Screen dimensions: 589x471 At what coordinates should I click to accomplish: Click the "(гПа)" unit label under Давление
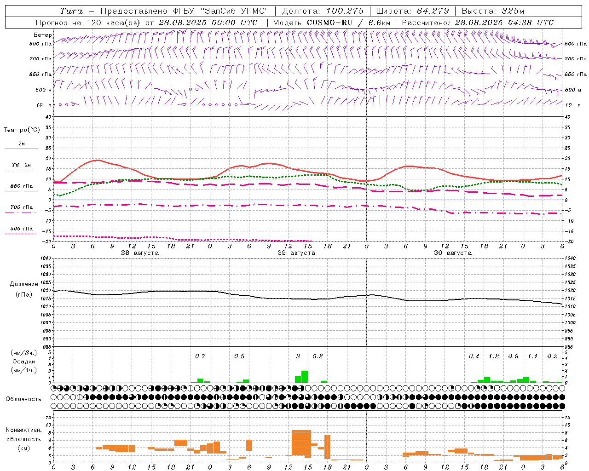click(x=24, y=294)
